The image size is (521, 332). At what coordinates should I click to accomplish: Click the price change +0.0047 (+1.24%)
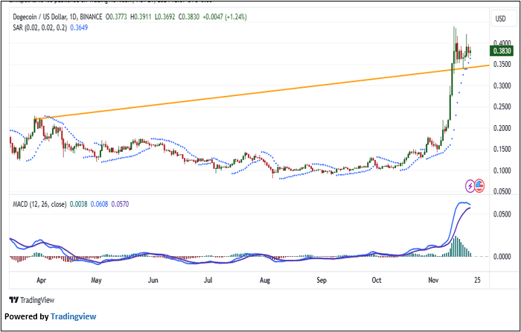coord(224,16)
